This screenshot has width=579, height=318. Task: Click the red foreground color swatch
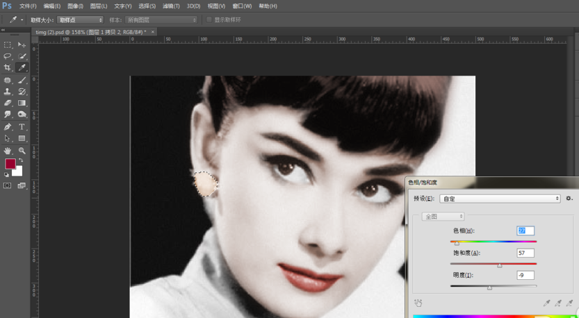click(10, 165)
